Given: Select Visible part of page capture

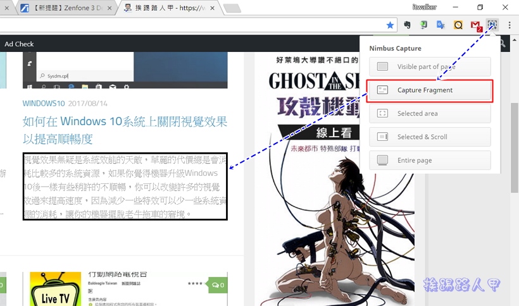Looking at the screenshot, I should click(x=430, y=66).
